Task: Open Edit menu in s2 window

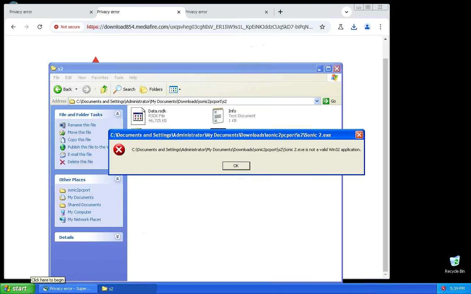Action: point(68,78)
